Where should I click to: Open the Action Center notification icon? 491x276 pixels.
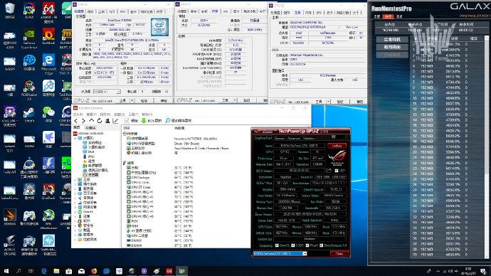(x=483, y=271)
